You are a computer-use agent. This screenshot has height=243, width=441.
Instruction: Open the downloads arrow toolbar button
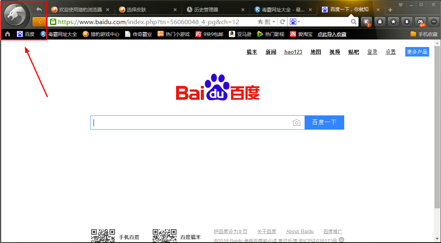tap(407, 22)
